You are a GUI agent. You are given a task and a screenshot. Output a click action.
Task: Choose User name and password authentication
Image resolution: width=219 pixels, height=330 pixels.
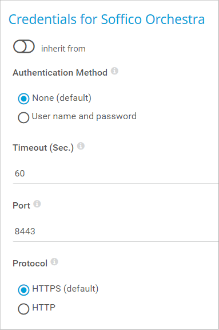coord(23,117)
